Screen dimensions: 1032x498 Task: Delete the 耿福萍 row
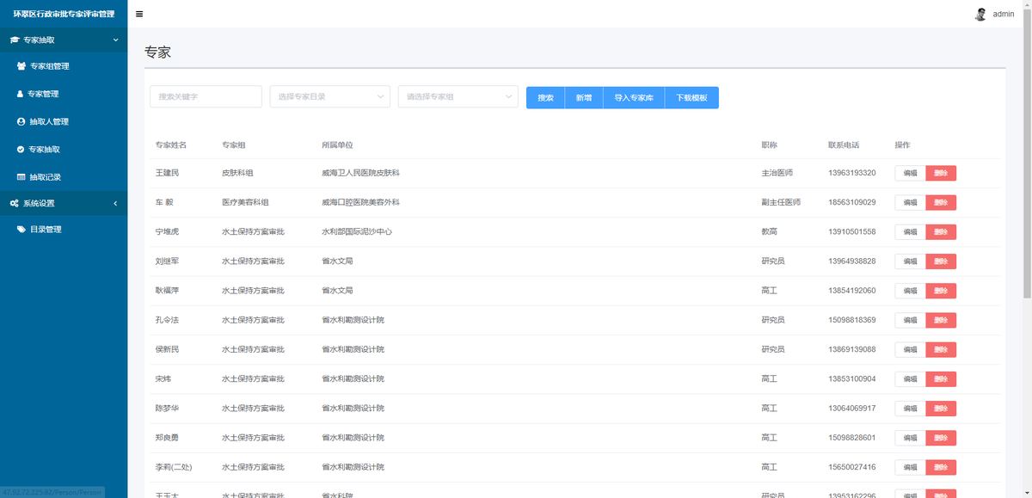tap(941, 291)
